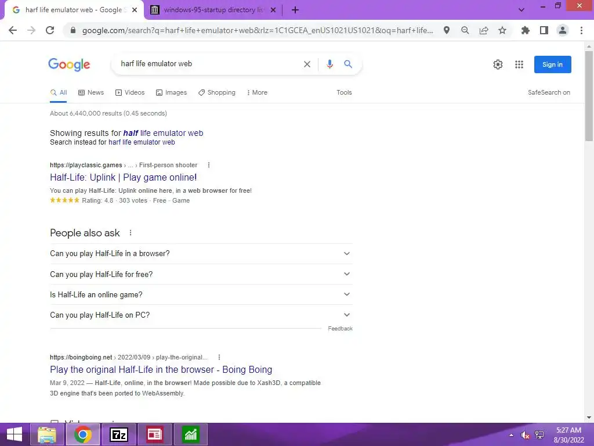The height and width of the screenshot is (446, 594).
Task: Switch to the windows-95-startup directory tab
Action: click(x=212, y=10)
